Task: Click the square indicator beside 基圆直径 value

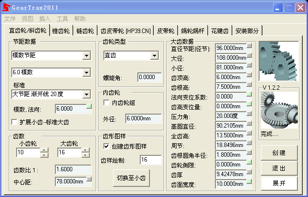Action: tap(249, 123)
